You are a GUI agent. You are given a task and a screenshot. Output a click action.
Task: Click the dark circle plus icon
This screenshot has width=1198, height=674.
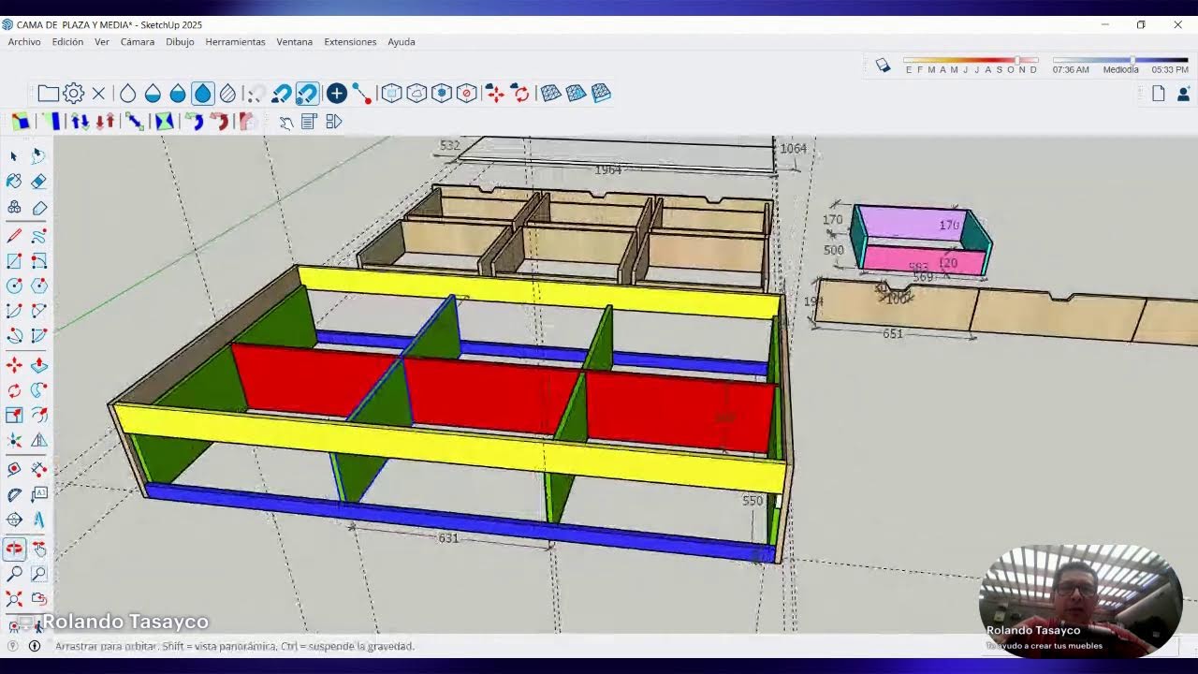337,93
